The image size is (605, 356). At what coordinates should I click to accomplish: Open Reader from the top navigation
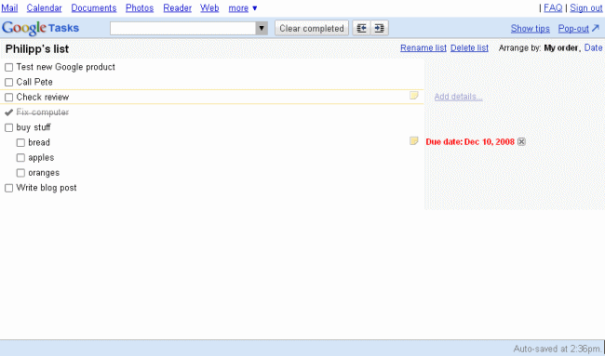pyautogui.click(x=178, y=8)
